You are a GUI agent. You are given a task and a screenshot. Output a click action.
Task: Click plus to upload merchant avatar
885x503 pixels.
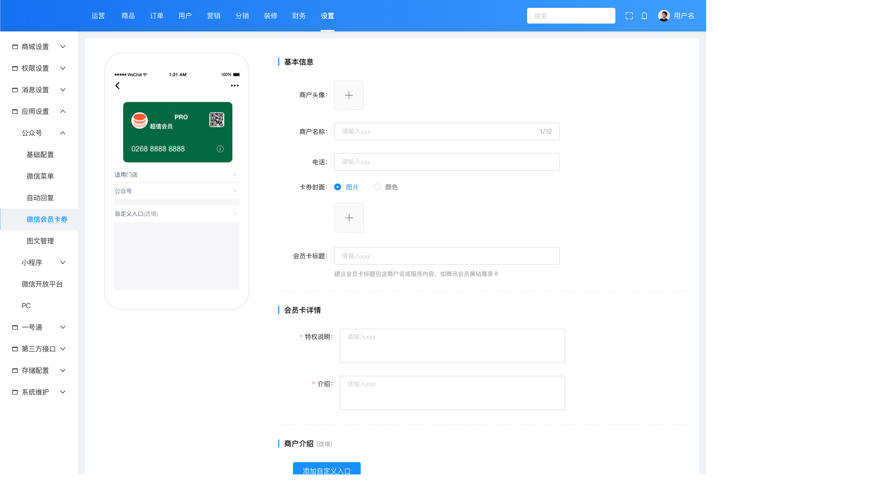pos(348,95)
